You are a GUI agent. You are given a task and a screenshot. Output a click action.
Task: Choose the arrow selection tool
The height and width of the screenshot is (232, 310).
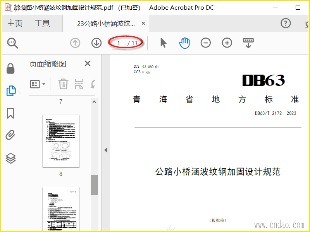point(163,43)
